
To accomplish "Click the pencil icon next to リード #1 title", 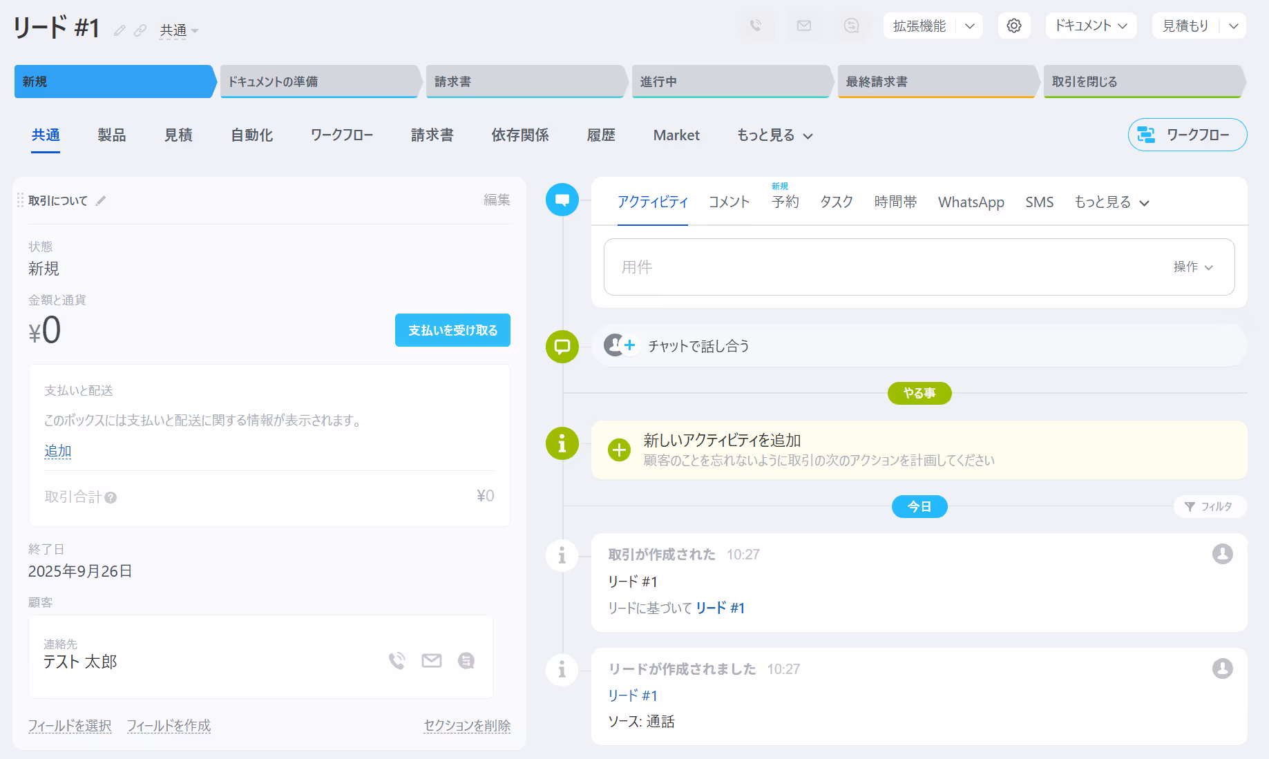I will pos(120,30).
